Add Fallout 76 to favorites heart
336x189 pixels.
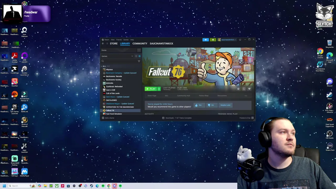pyautogui.click(x=249, y=89)
